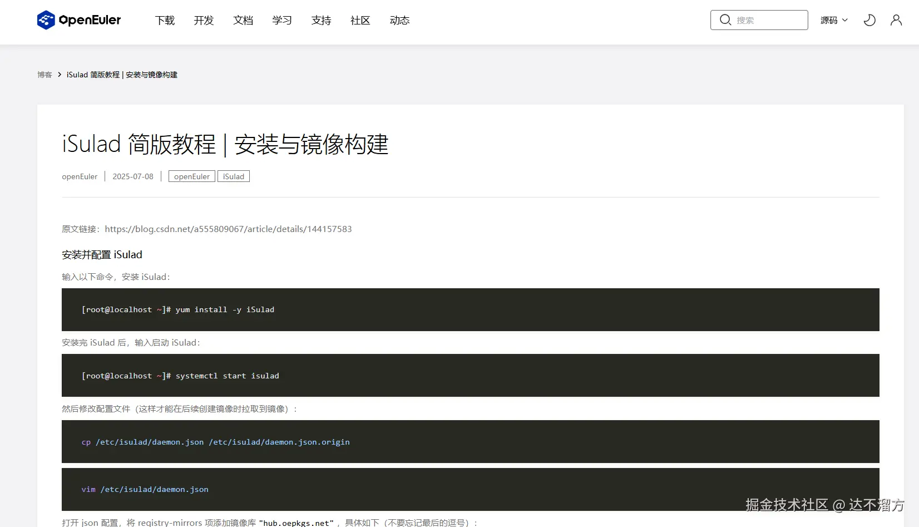This screenshot has width=919, height=527.
Task: Open the user account icon
Action: [896, 20]
